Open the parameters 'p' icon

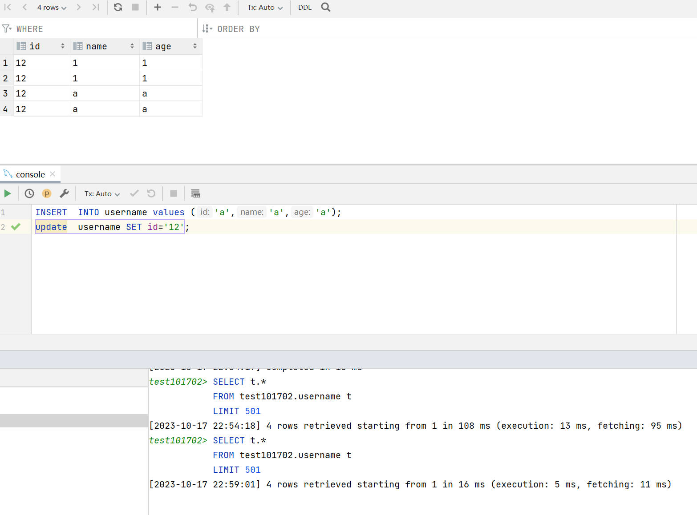47,193
